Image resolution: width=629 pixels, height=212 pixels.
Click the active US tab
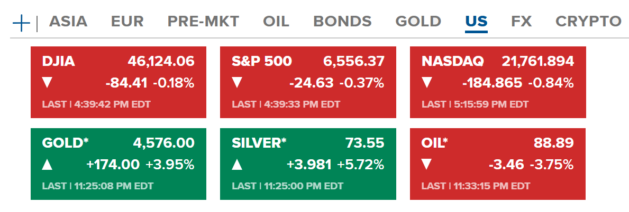tap(476, 22)
